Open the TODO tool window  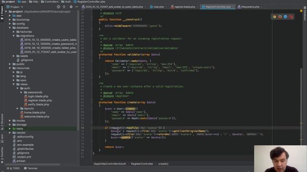pos(13,168)
